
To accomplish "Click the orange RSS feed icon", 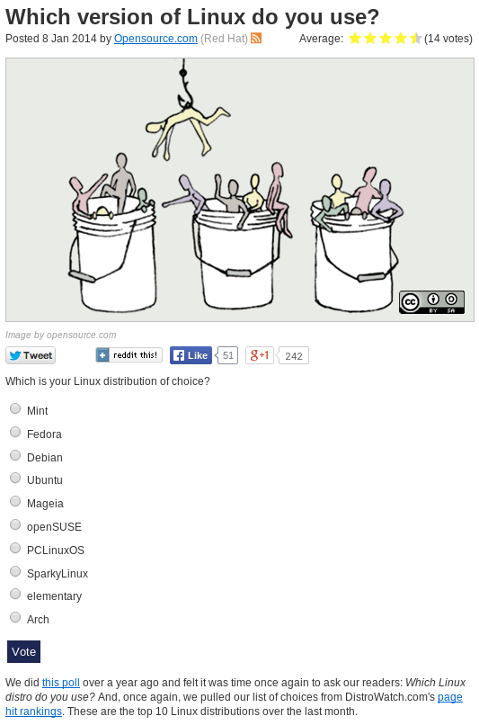I will click(x=256, y=39).
